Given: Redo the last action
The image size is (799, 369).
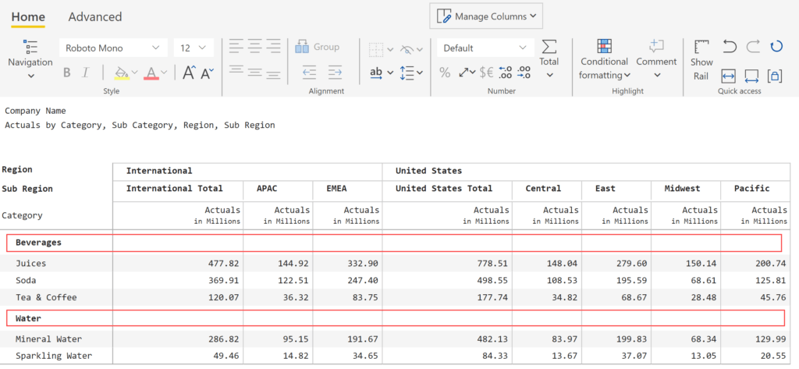Looking at the screenshot, I should point(753,47).
